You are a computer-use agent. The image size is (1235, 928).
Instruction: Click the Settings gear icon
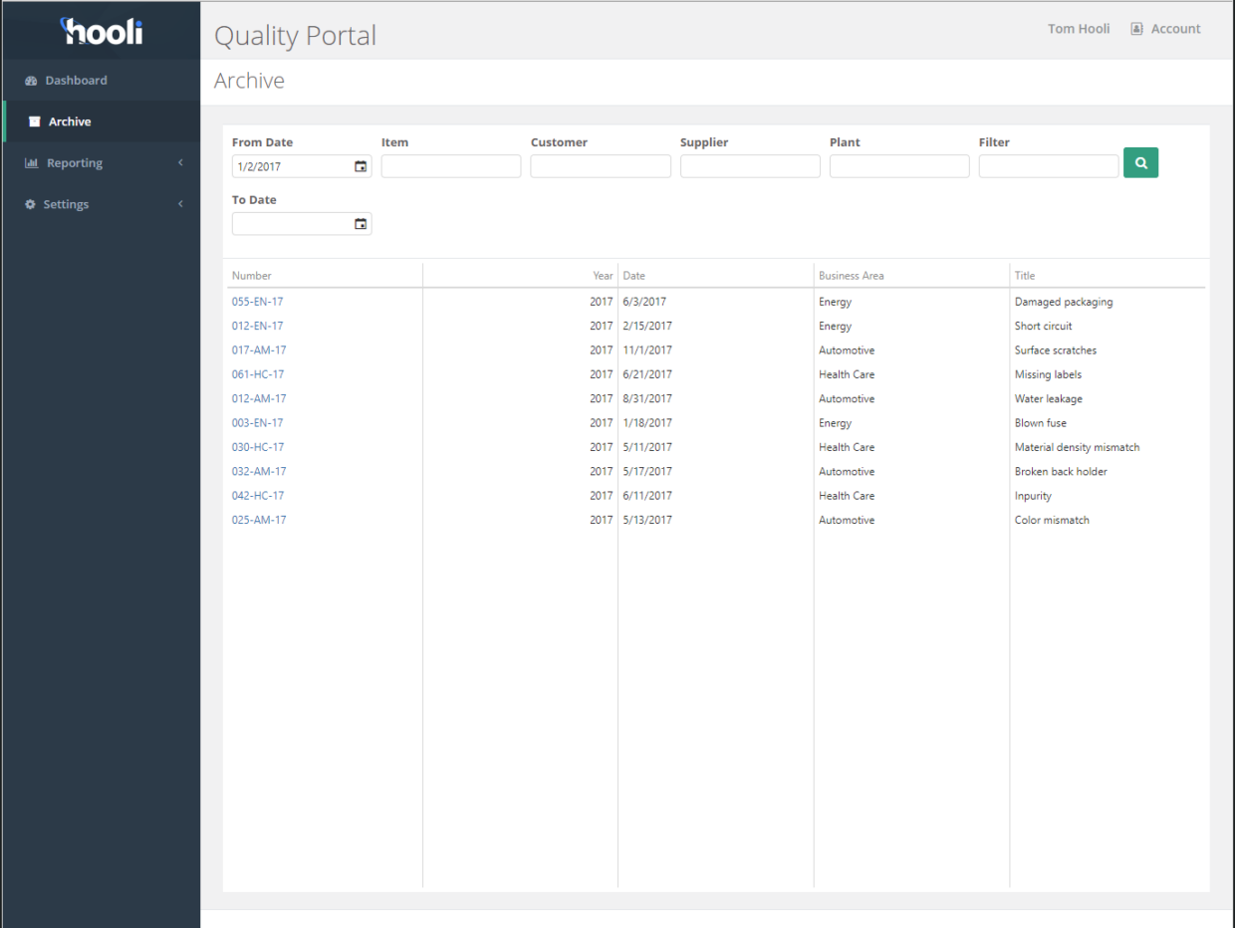(x=31, y=205)
